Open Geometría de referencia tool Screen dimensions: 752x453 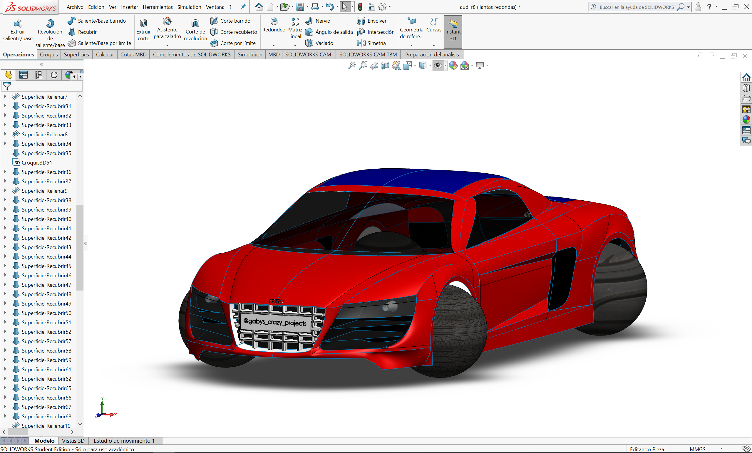point(411,28)
